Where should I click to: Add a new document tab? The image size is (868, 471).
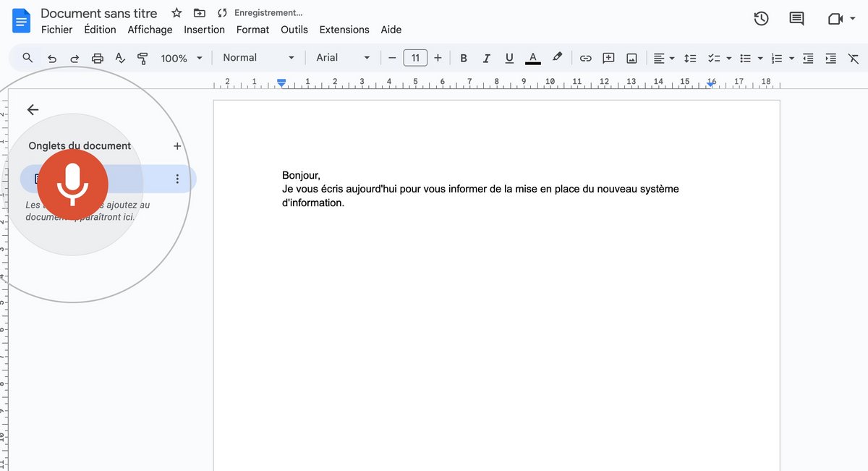click(x=177, y=146)
